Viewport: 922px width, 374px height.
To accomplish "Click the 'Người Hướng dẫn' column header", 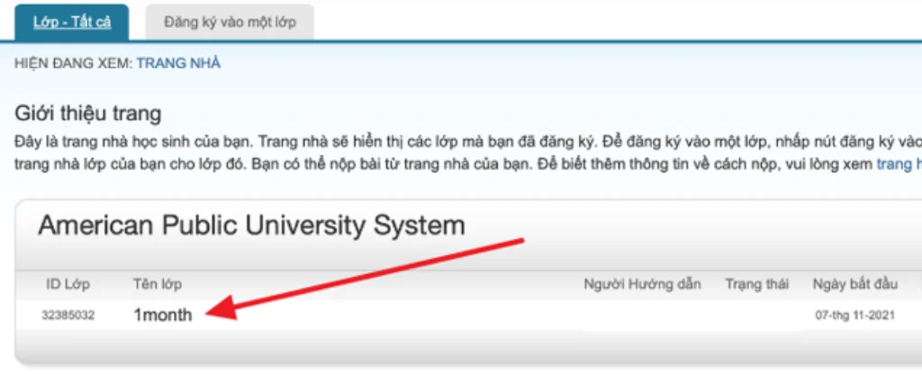I will pyautogui.click(x=642, y=285).
